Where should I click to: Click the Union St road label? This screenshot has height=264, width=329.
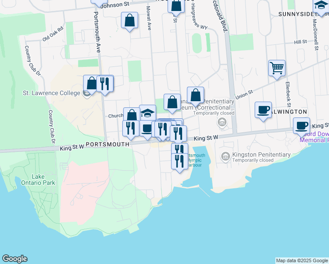coord(244,95)
